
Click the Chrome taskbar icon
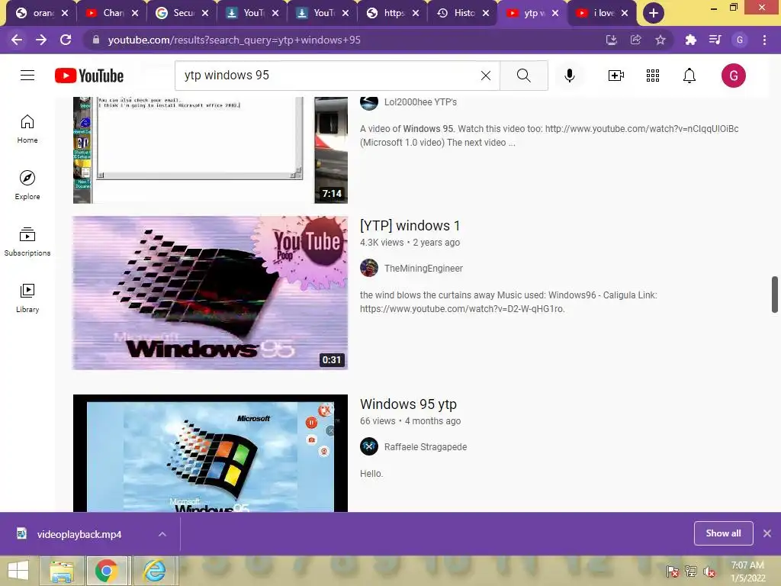(x=107, y=571)
